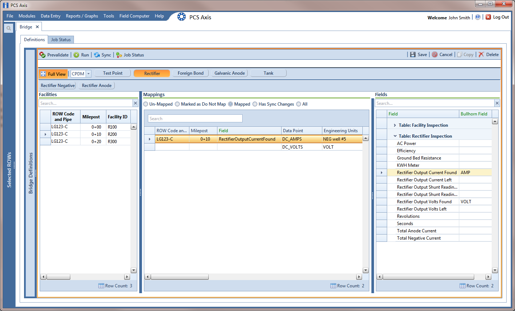Click the PCS Axis logo icon
The width and height of the screenshot is (515, 311).
(x=181, y=17)
